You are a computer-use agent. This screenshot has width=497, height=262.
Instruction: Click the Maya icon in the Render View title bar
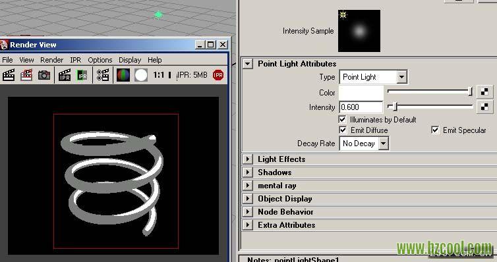click(x=4, y=45)
